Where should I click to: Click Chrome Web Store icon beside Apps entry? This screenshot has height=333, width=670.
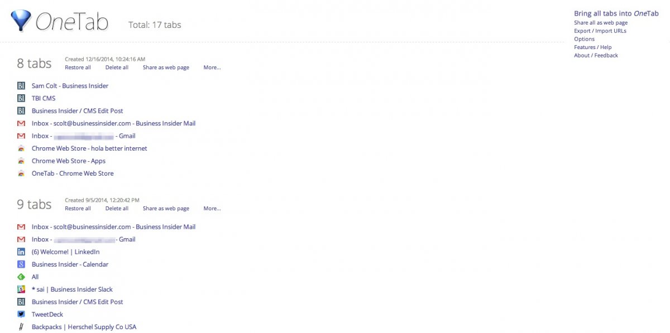pyautogui.click(x=21, y=161)
